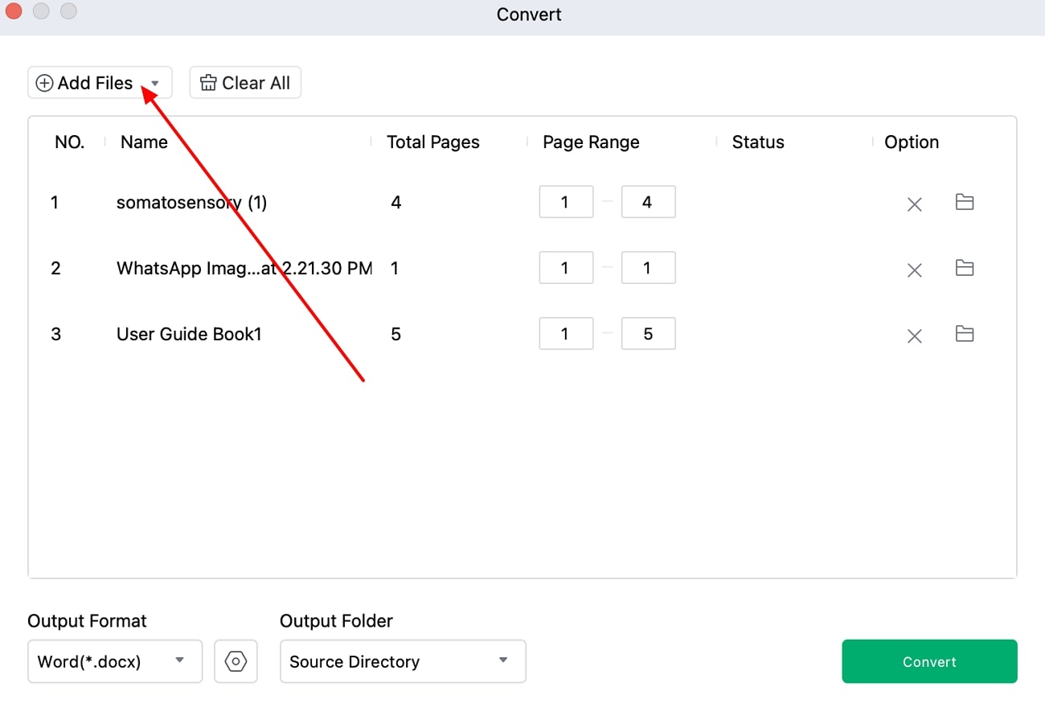Image resolution: width=1045 pixels, height=708 pixels.
Task: Select the somatosensory (1) file name
Action: pos(191,203)
